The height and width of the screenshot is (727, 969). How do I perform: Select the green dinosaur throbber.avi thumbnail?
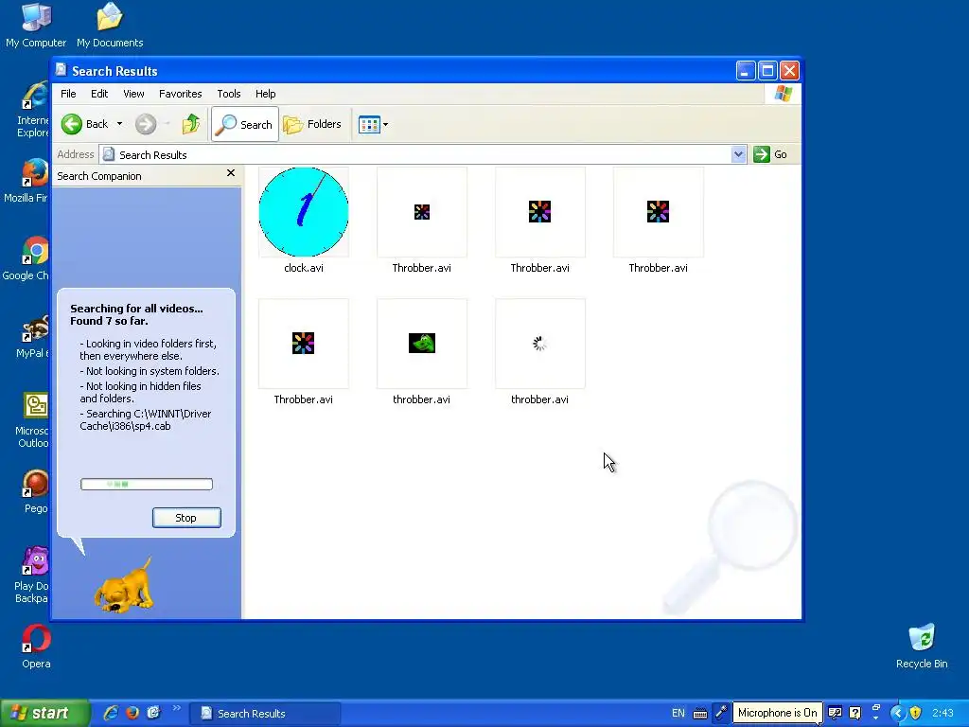coord(422,344)
